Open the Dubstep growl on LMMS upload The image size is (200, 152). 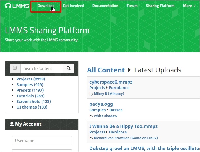pos(144,148)
